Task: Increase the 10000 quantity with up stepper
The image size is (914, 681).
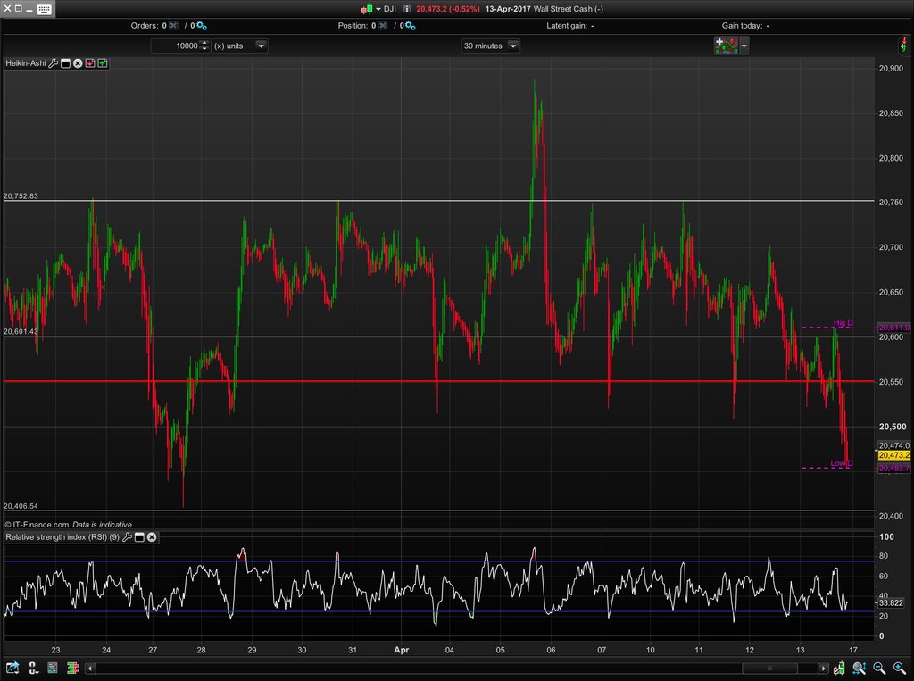Action: (205, 42)
